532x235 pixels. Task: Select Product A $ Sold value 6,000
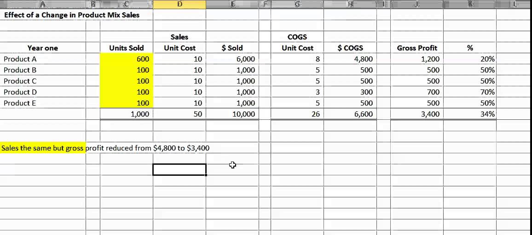pos(232,59)
